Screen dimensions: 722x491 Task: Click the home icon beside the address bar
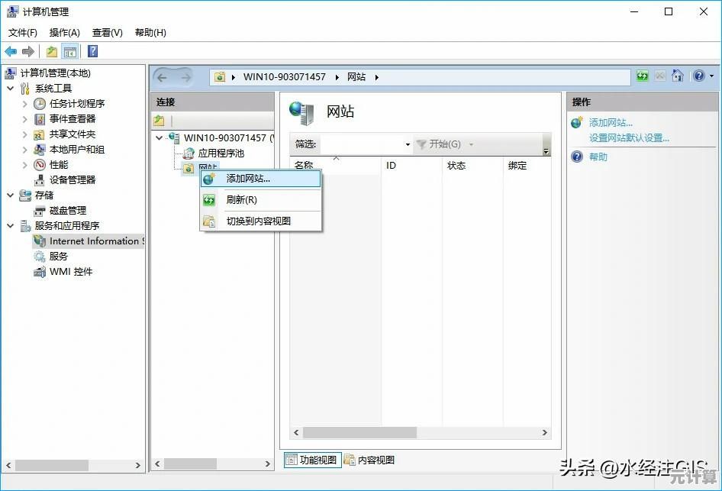[677, 76]
